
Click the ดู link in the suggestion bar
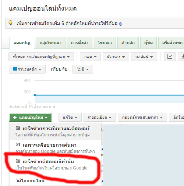120,24
